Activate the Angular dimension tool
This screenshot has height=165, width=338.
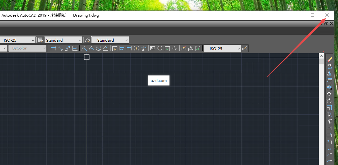(x=106, y=48)
